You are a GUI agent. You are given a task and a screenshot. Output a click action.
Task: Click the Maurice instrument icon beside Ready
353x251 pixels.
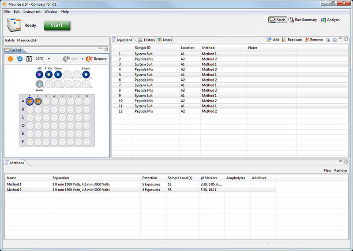[x=14, y=25]
